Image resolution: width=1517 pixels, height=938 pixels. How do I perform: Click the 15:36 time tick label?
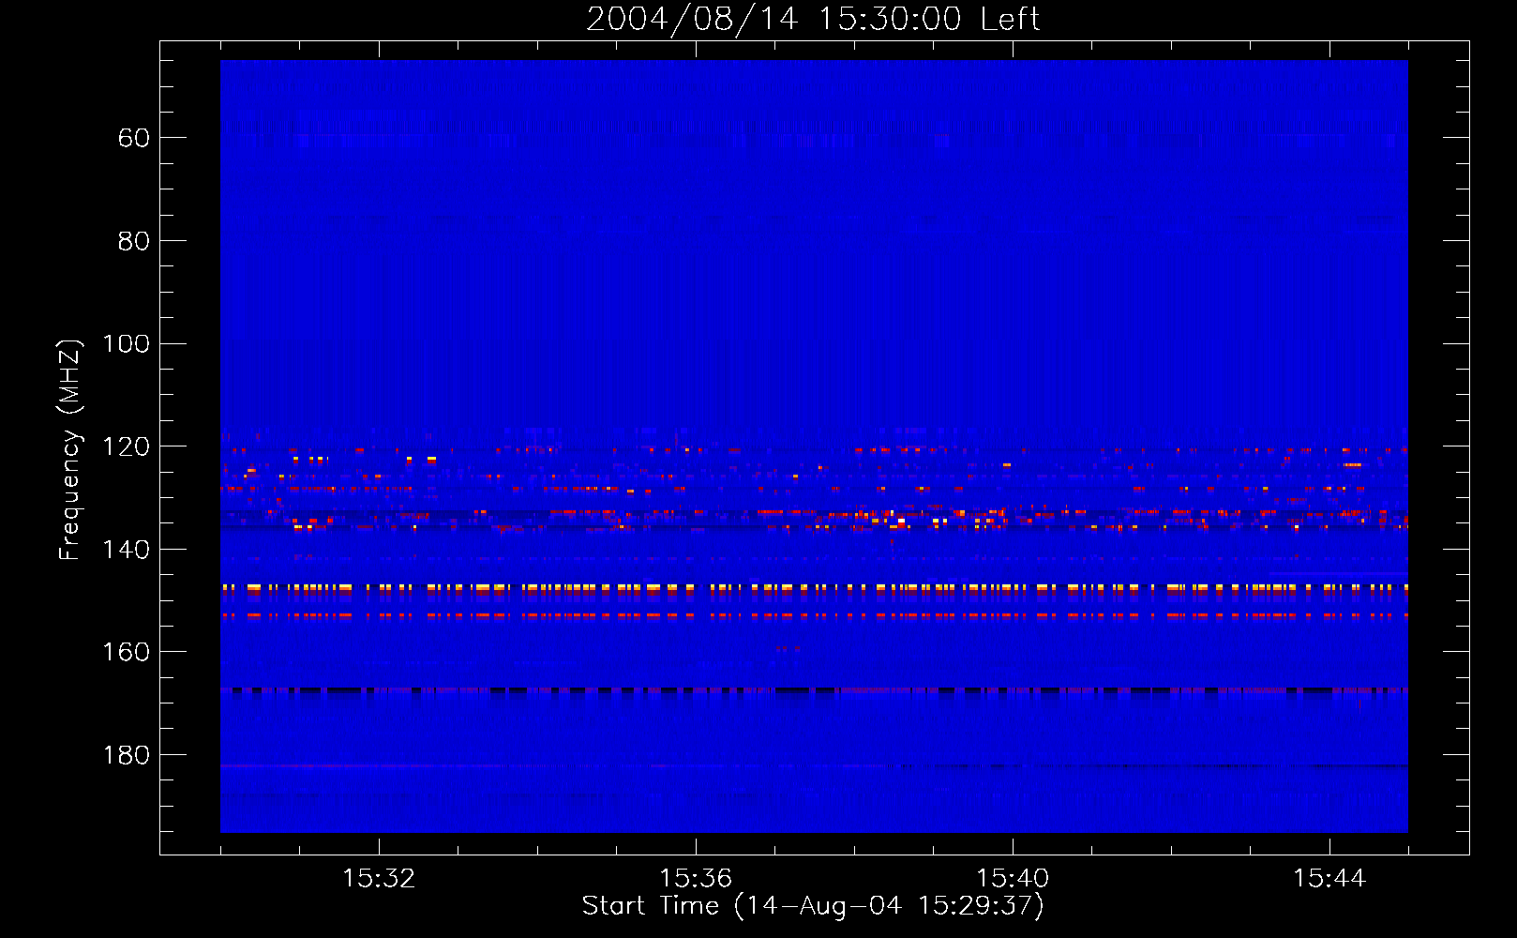coord(696,879)
